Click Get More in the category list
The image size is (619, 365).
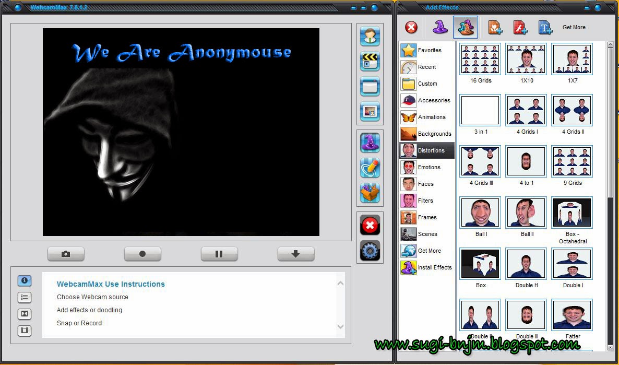click(x=427, y=251)
